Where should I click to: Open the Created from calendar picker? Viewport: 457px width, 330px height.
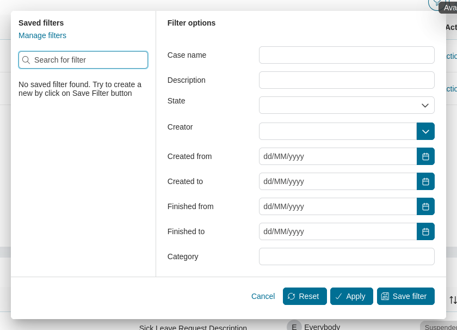pos(425,156)
